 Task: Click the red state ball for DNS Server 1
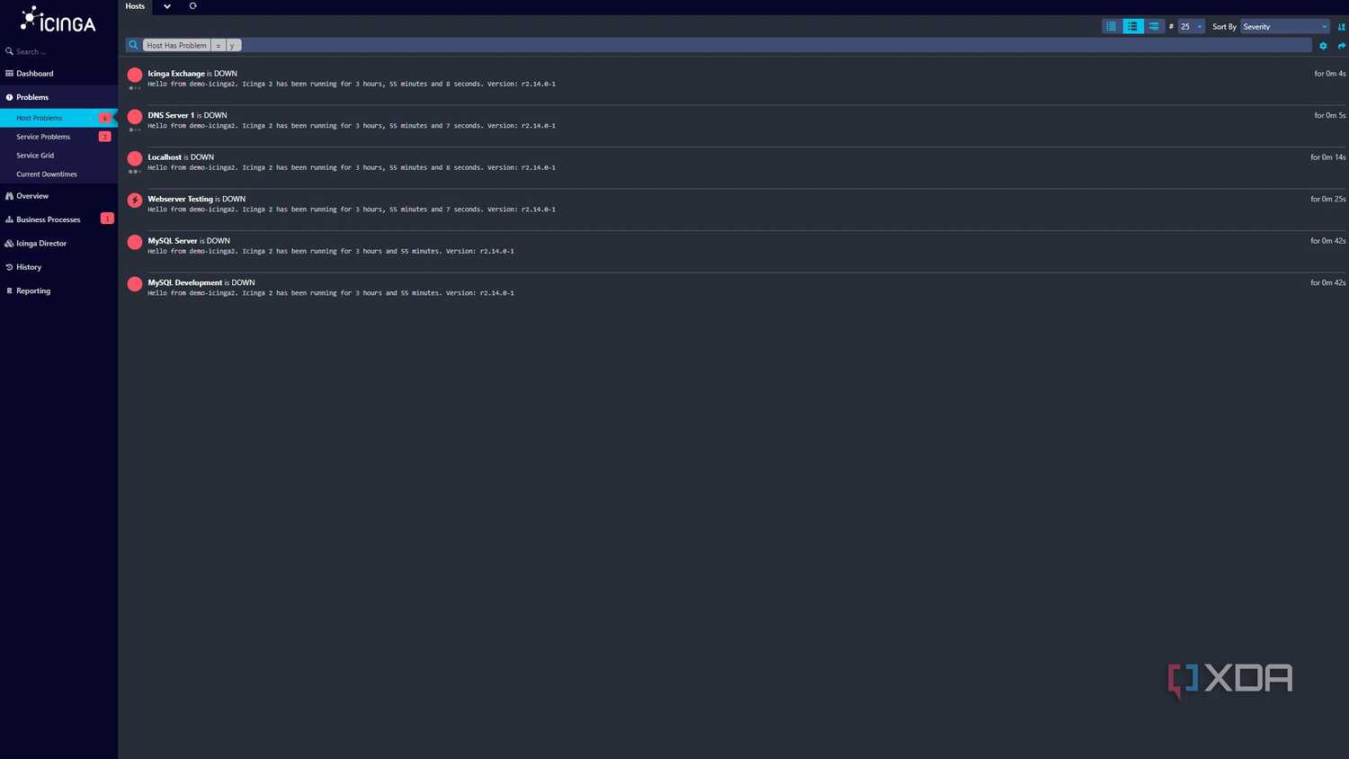(x=135, y=116)
